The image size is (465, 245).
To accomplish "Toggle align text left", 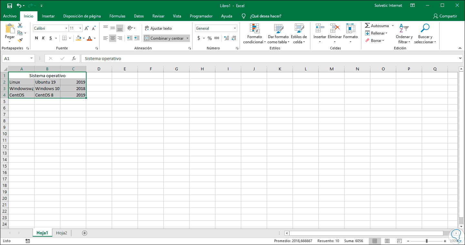I will (105, 38).
